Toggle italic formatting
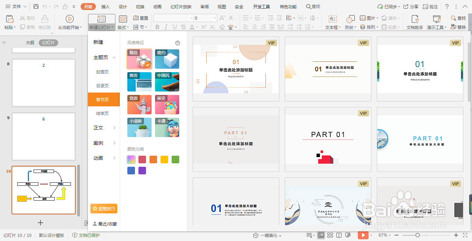 click(x=166, y=26)
